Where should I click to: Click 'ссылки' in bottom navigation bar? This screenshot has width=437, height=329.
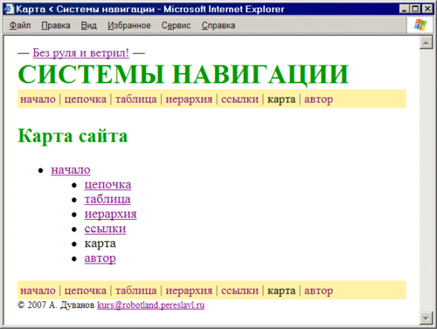tap(239, 291)
